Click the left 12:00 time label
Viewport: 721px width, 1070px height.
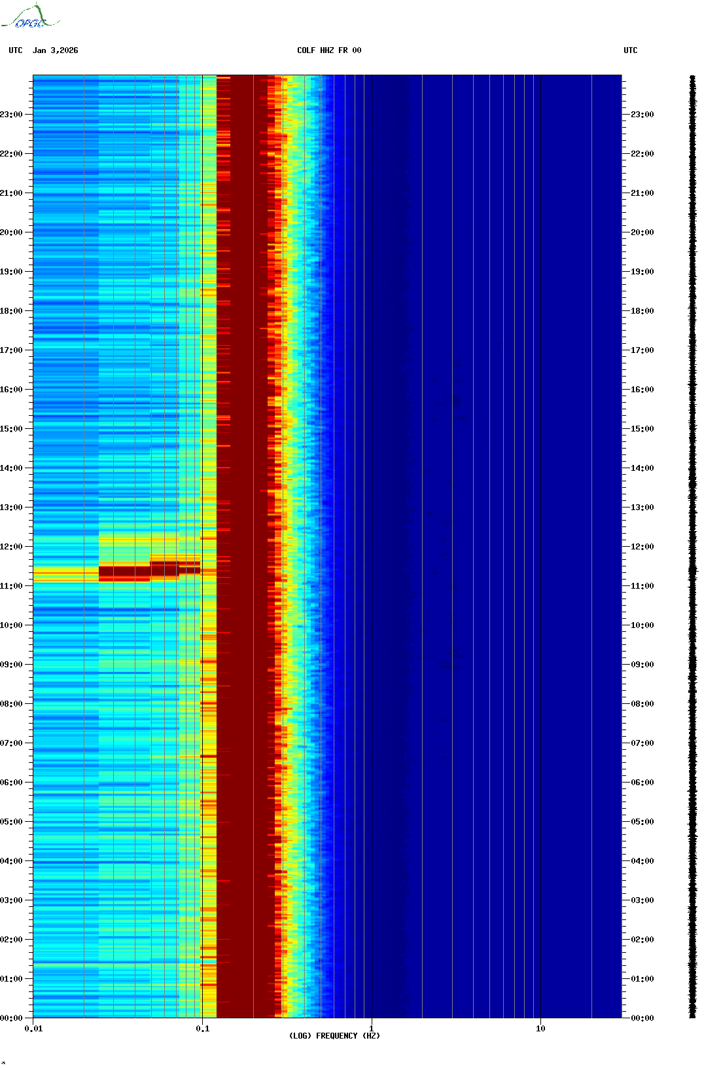click(11, 547)
